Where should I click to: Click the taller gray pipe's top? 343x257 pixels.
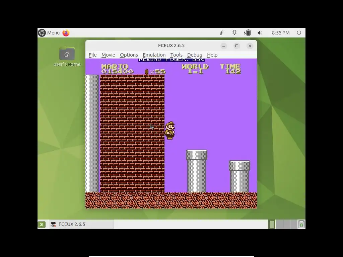(196, 155)
